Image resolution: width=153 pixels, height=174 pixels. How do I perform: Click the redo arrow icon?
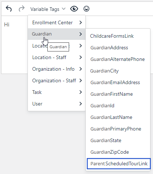(x=22, y=9)
